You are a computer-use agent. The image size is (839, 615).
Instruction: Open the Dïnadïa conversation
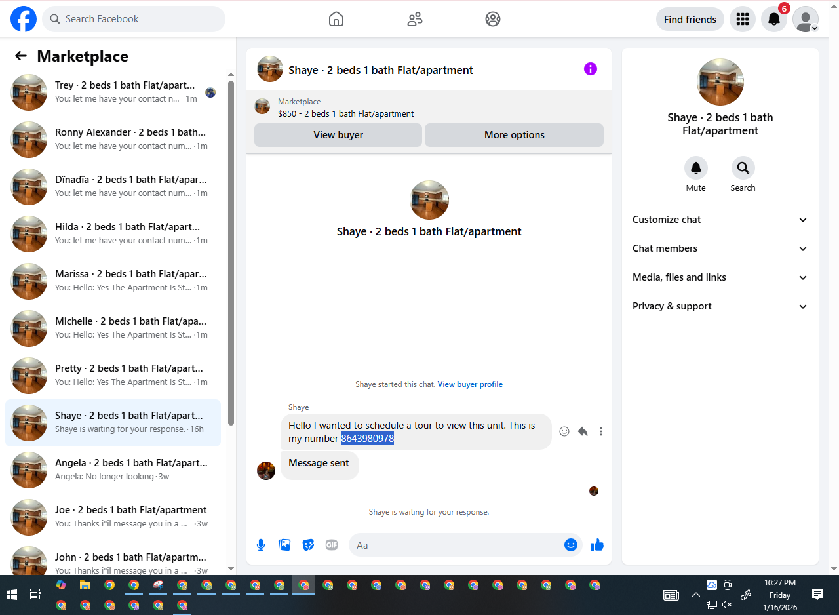click(113, 187)
